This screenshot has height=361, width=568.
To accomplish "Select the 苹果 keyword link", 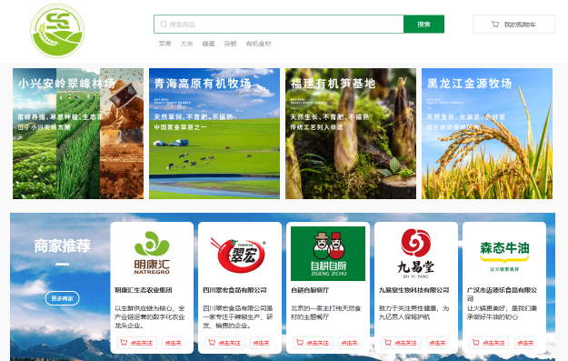I will tap(164, 44).
